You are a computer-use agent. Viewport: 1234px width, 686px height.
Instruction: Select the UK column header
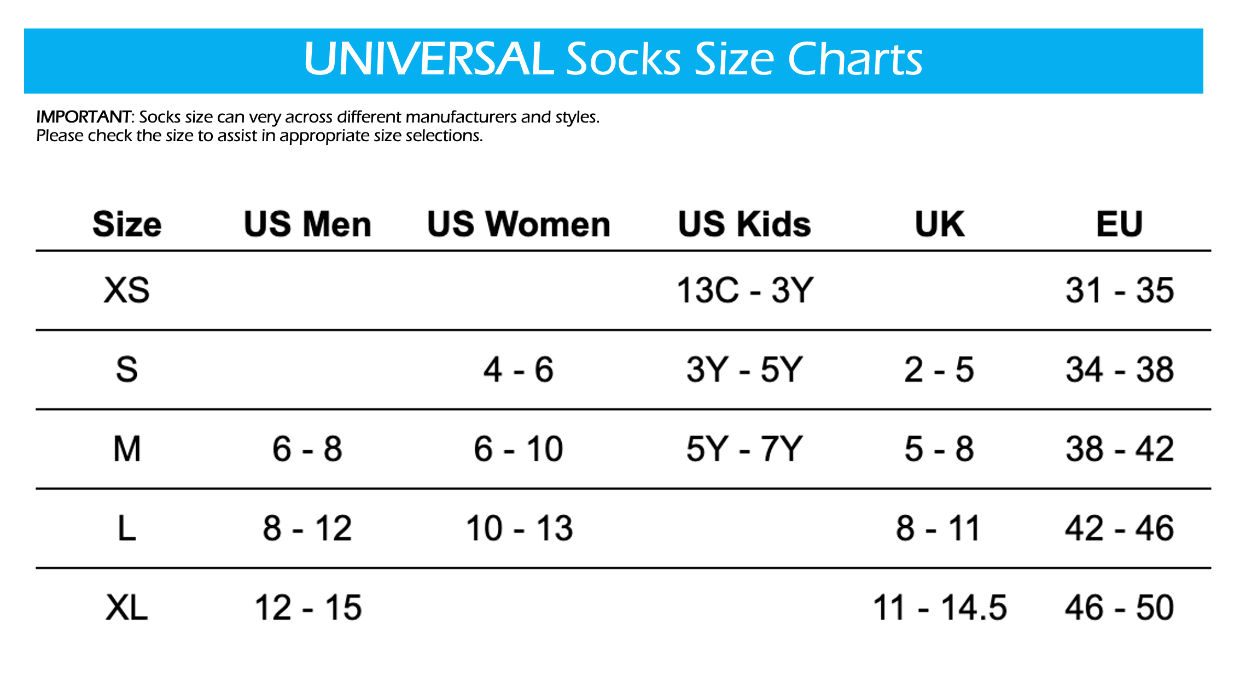point(940,224)
